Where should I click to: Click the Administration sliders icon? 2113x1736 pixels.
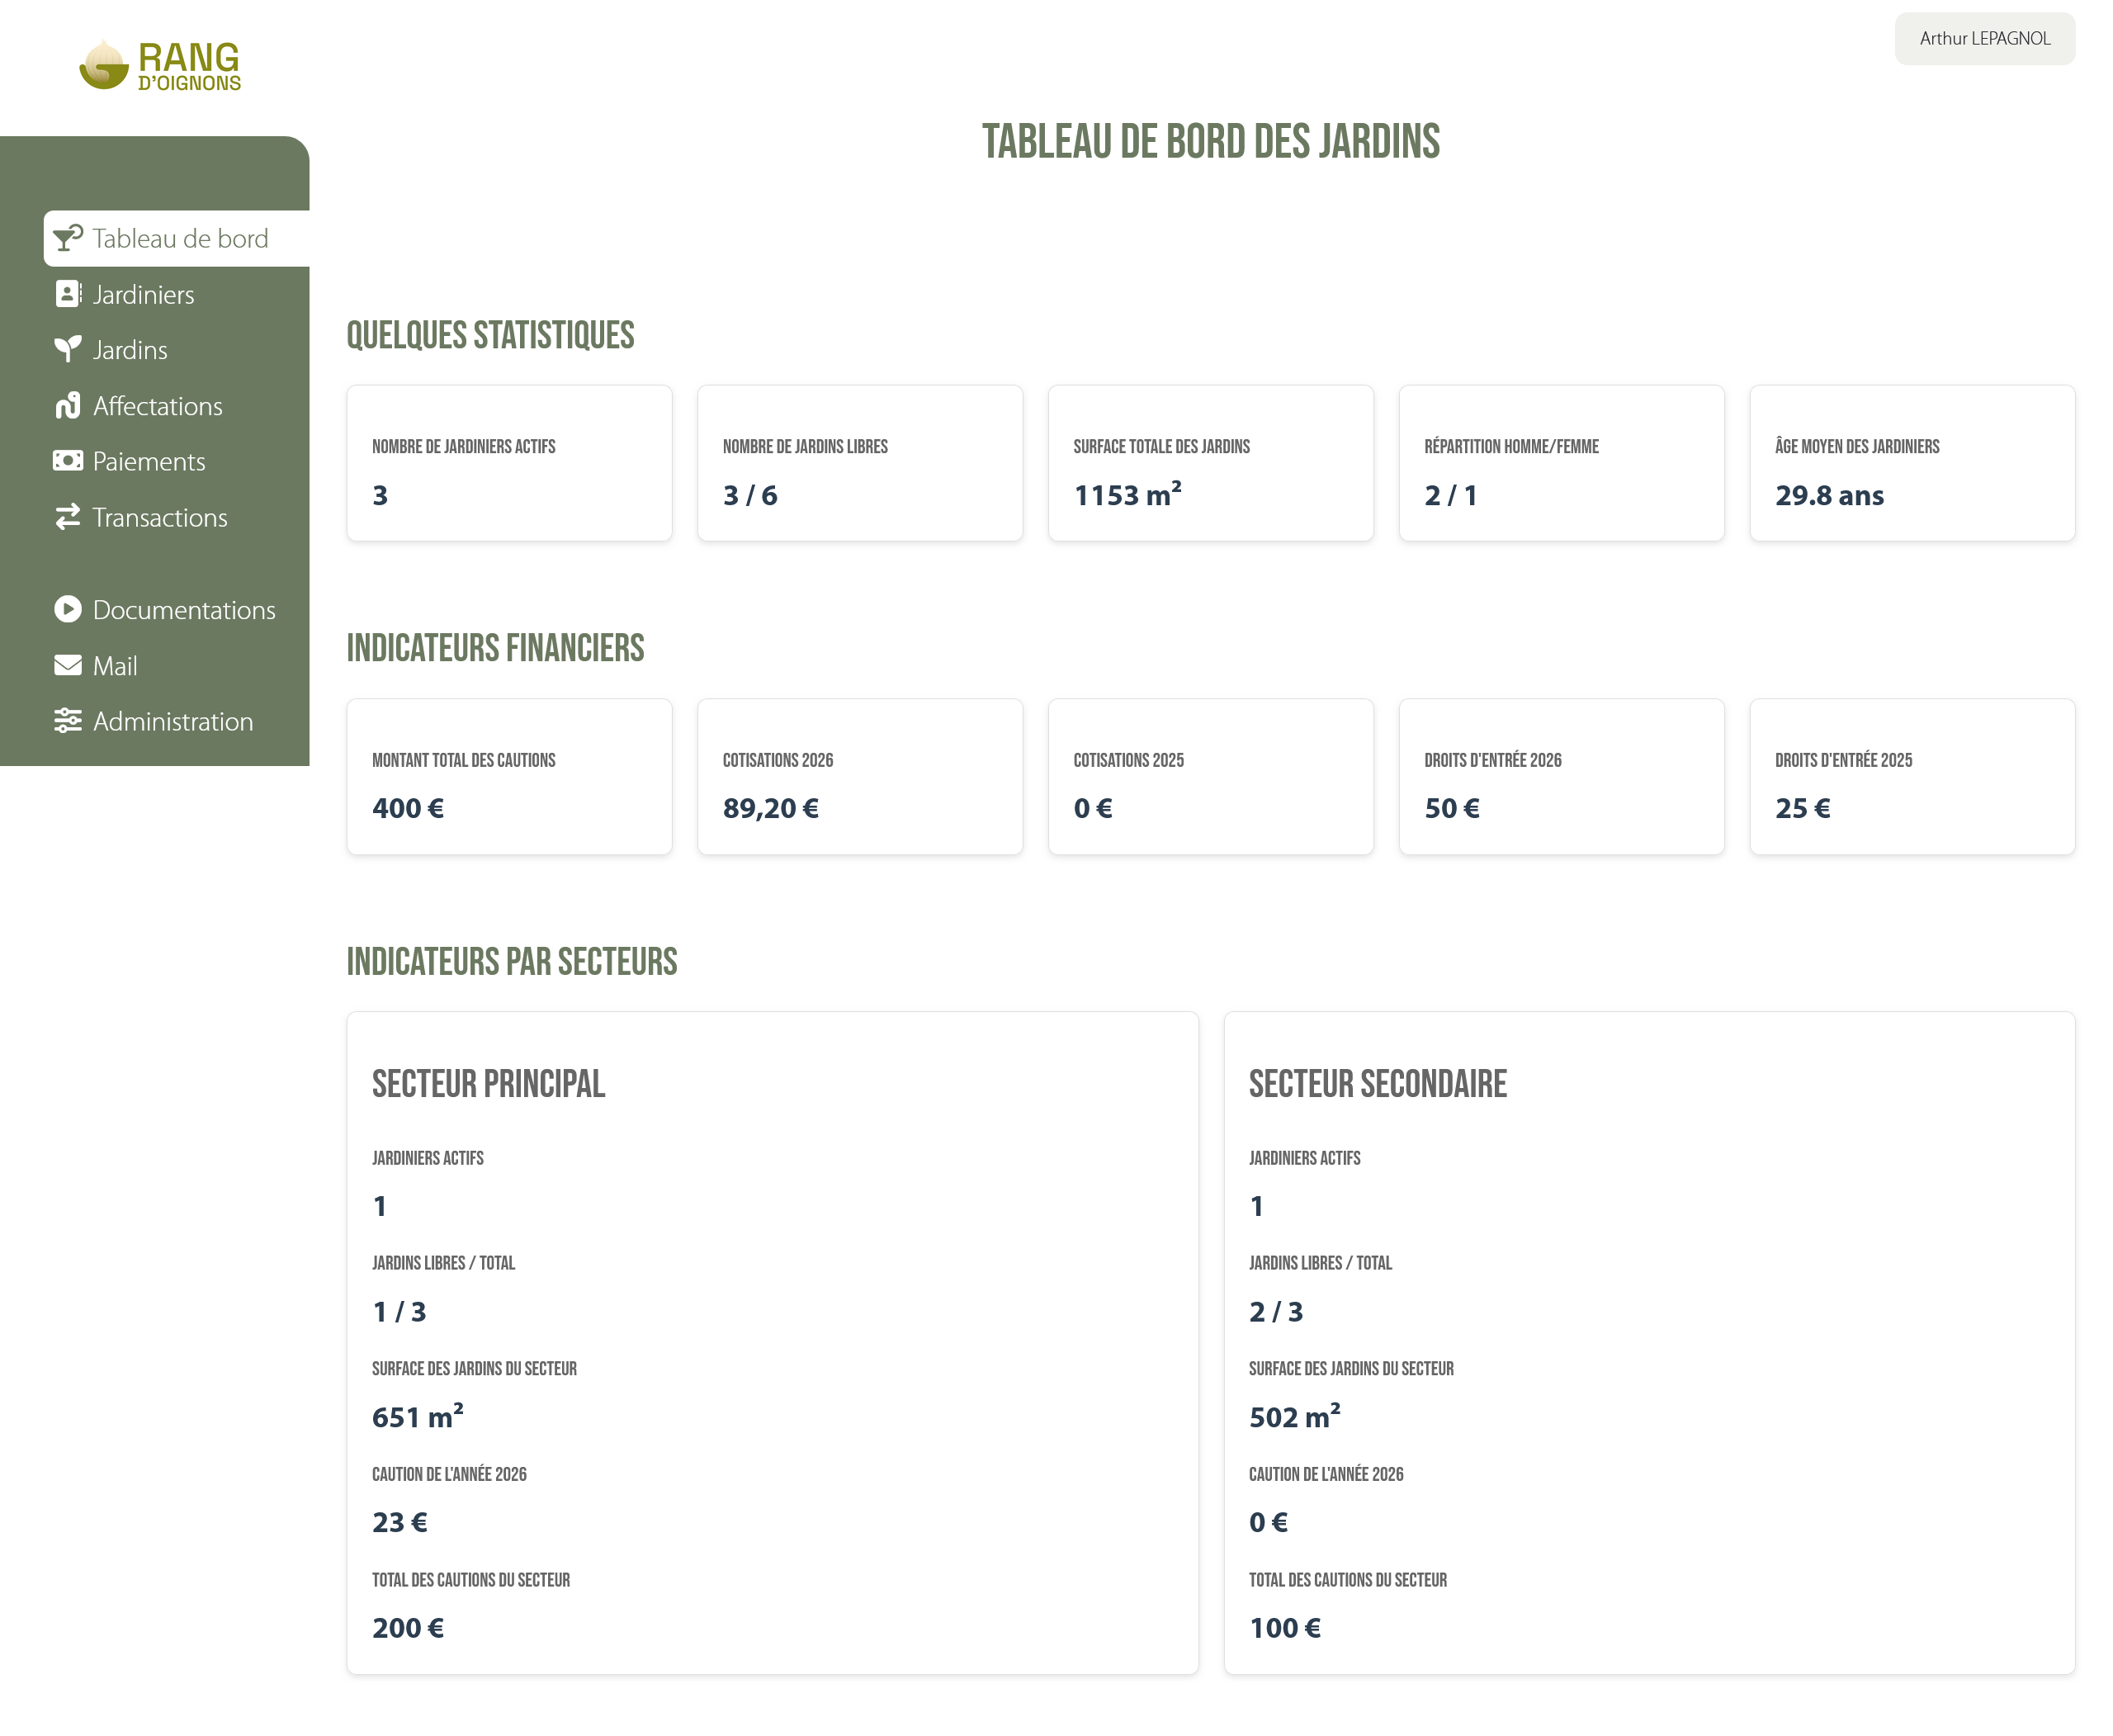pyautogui.click(x=68, y=721)
